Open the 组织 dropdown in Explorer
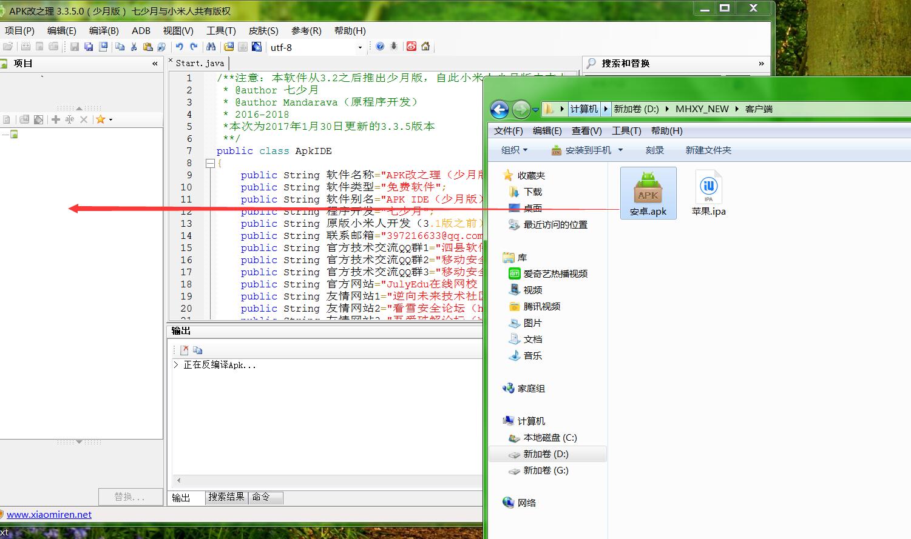Image resolution: width=911 pixels, height=539 pixels. coord(514,150)
